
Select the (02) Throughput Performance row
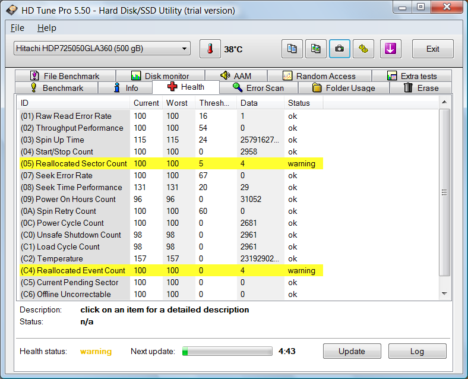(x=171, y=128)
